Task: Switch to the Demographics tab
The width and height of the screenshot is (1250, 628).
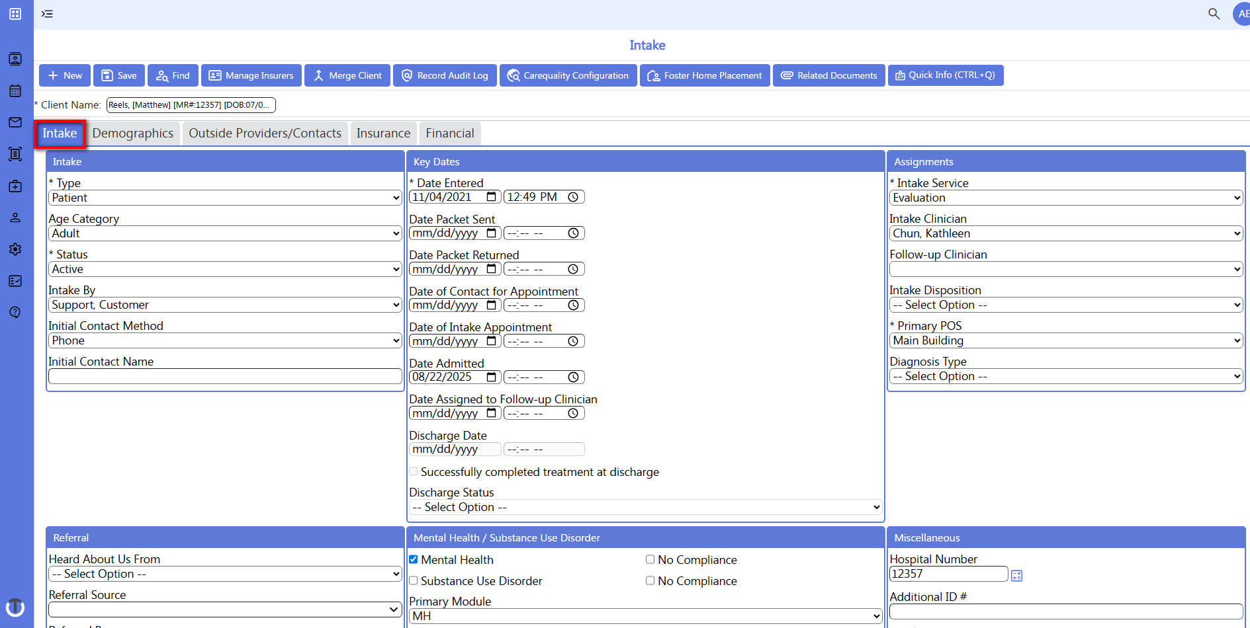Action: pos(133,133)
